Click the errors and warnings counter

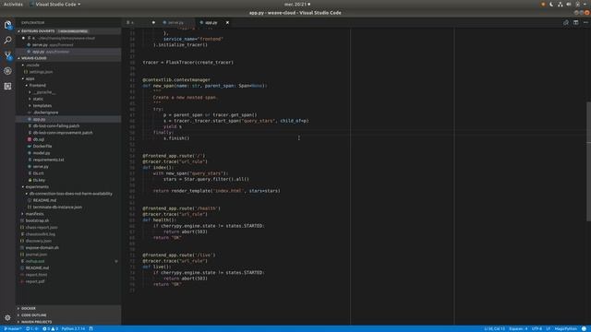point(50,328)
